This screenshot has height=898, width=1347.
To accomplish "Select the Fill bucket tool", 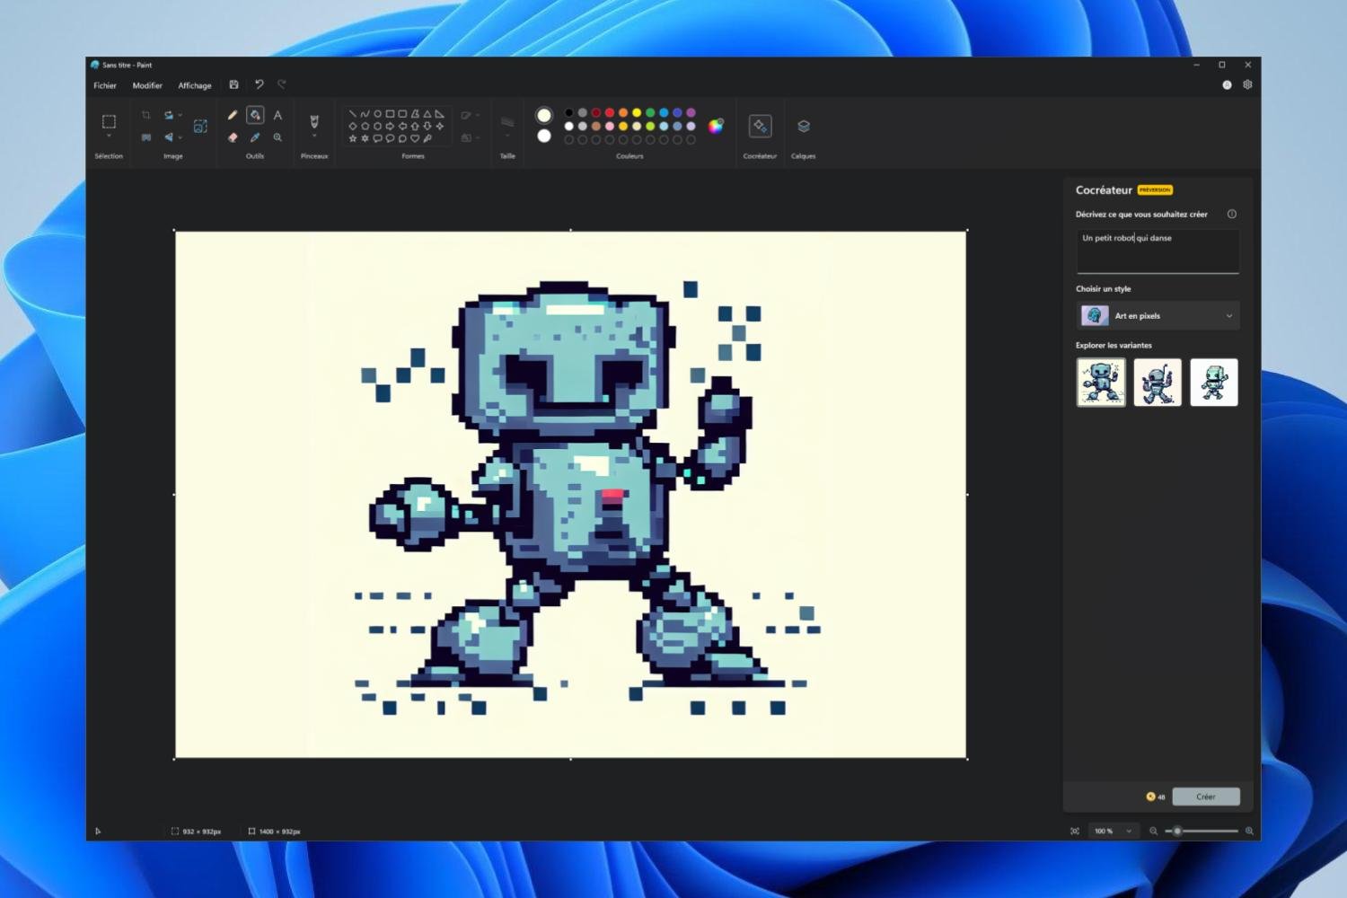I will tap(255, 115).
